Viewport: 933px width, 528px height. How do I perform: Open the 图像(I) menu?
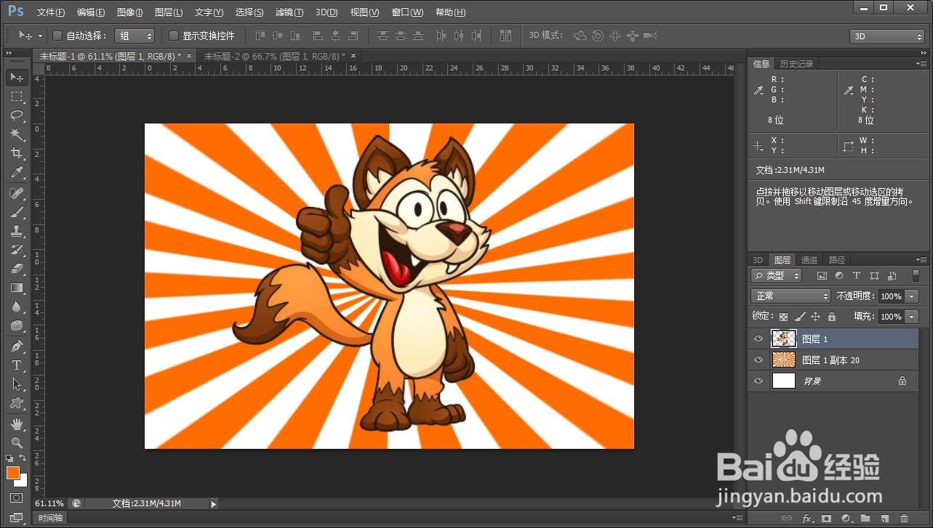(x=130, y=12)
